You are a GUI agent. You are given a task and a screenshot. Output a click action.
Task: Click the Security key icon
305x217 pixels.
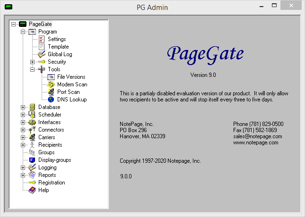[42, 62]
